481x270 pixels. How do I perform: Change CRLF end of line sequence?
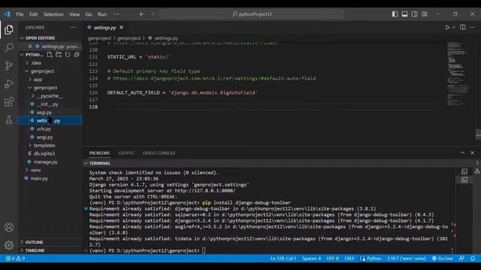click(x=349, y=258)
